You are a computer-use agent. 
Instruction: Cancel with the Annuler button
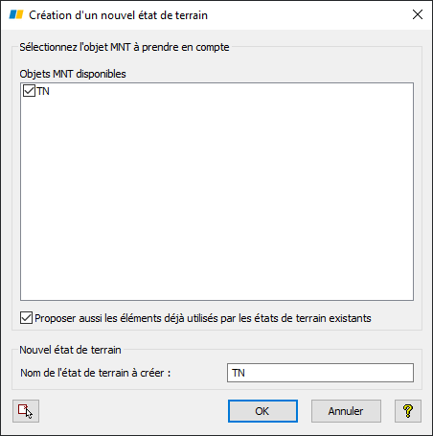[x=346, y=411]
